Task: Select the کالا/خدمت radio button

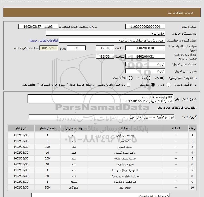Action: (131, 78)
